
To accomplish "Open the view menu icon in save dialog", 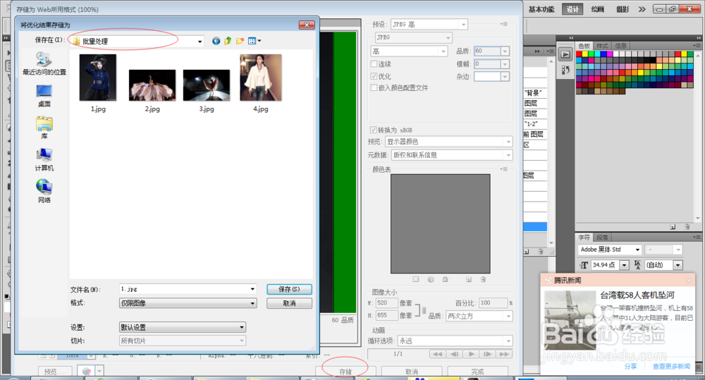I will point(255,41).
